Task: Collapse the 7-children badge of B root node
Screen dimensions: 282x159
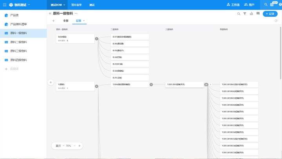Action: 97,39
